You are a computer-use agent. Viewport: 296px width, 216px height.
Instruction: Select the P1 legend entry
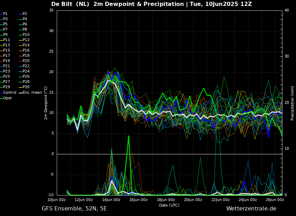coord(5,14)
